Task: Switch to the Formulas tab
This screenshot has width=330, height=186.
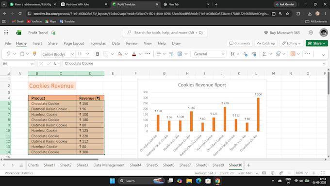Action: (98, 43)
